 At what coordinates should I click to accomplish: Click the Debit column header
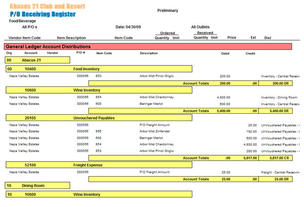click(x=225, y=53)
